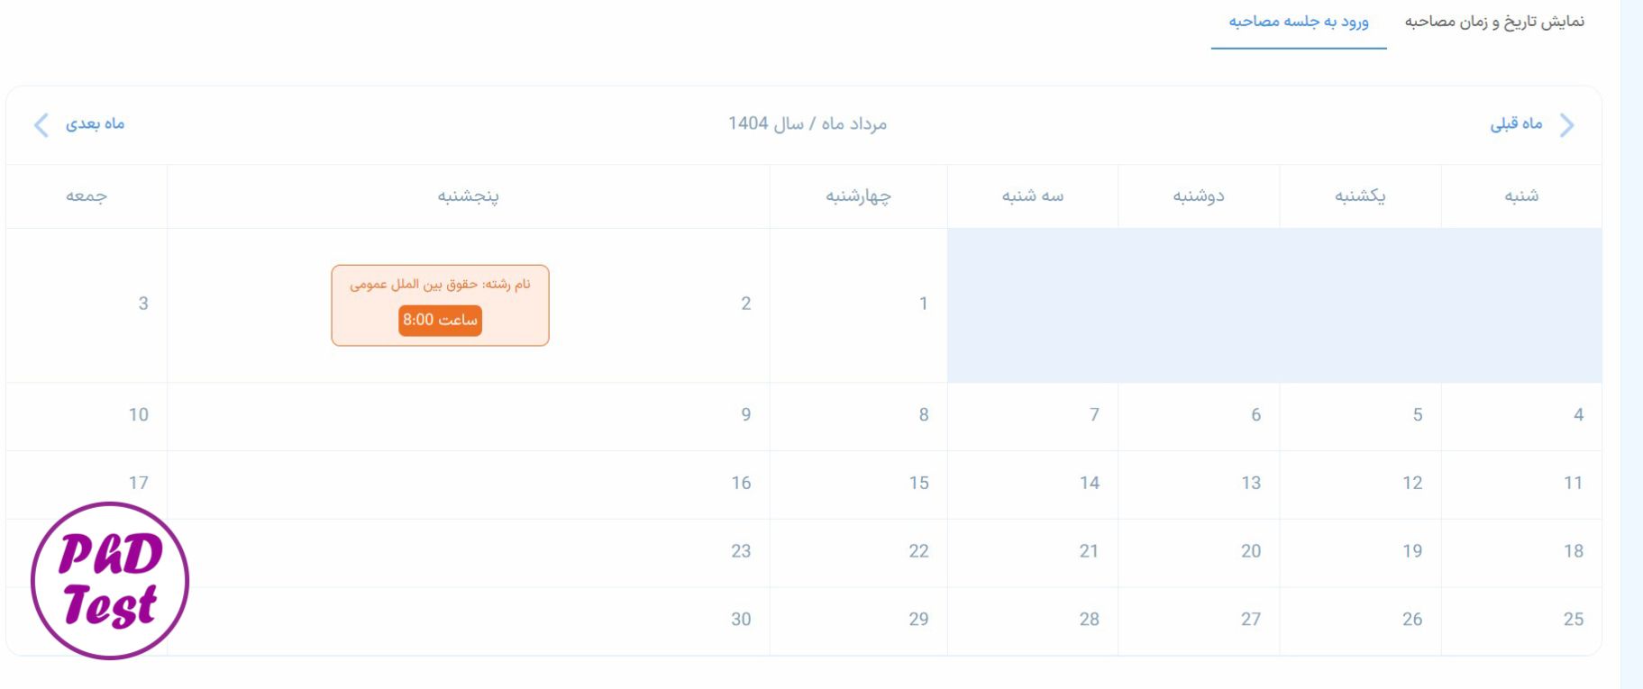Click the ماه بعدی link
Screen dimensions: 1643x689
click(x=95, y=123)
